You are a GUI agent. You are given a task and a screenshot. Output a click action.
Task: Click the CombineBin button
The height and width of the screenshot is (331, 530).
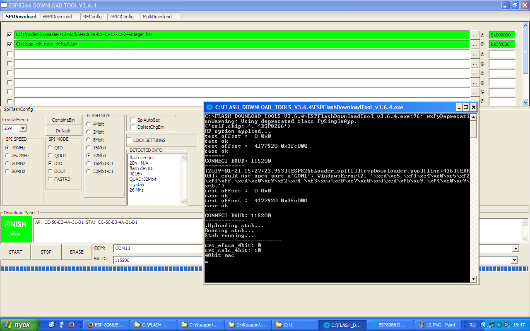coord(63,120)
